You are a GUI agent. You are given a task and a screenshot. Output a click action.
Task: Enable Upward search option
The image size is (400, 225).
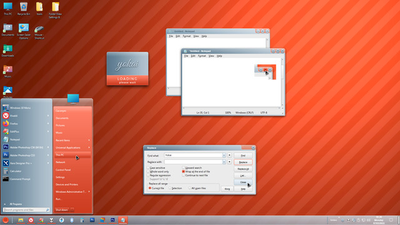tap(192, 168)
